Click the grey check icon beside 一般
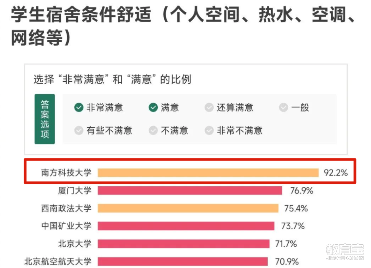 [x=283, y=107]
